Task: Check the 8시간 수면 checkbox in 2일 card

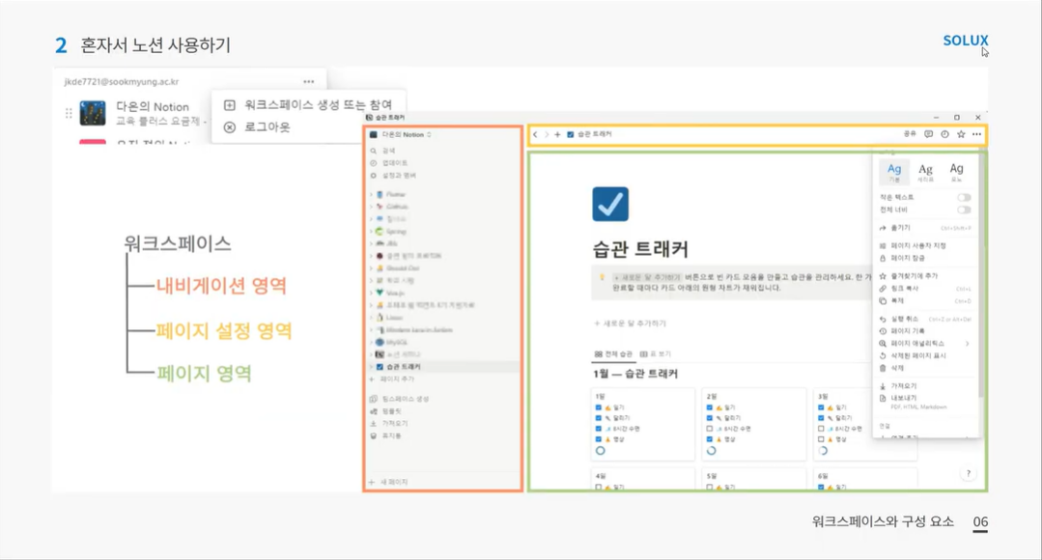Action: click(x=710, y=429)
